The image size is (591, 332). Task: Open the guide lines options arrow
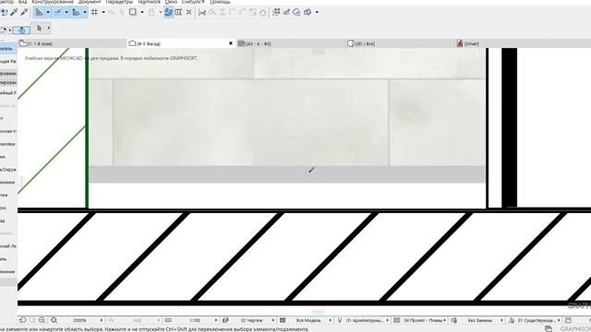48,12
